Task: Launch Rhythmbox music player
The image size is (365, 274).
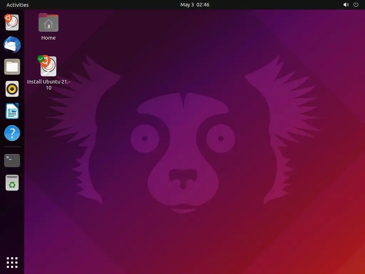Action: [x=12, y=89]
